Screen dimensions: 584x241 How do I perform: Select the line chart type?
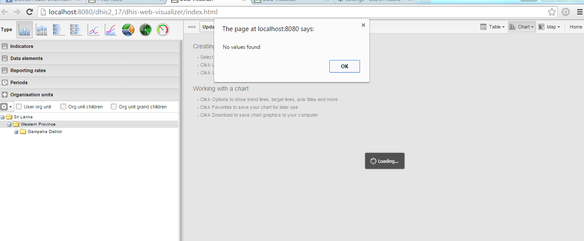94,30
